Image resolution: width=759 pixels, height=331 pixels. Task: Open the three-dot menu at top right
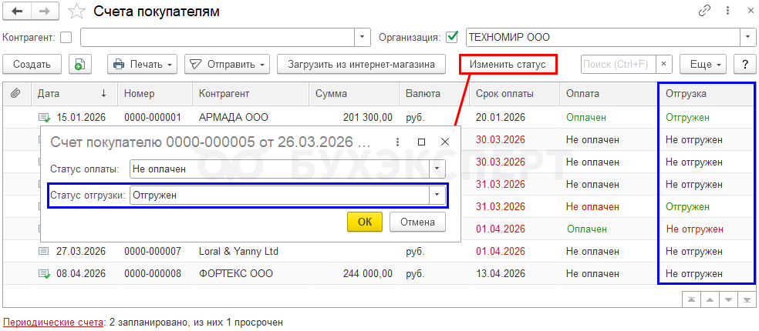point(727,11)
